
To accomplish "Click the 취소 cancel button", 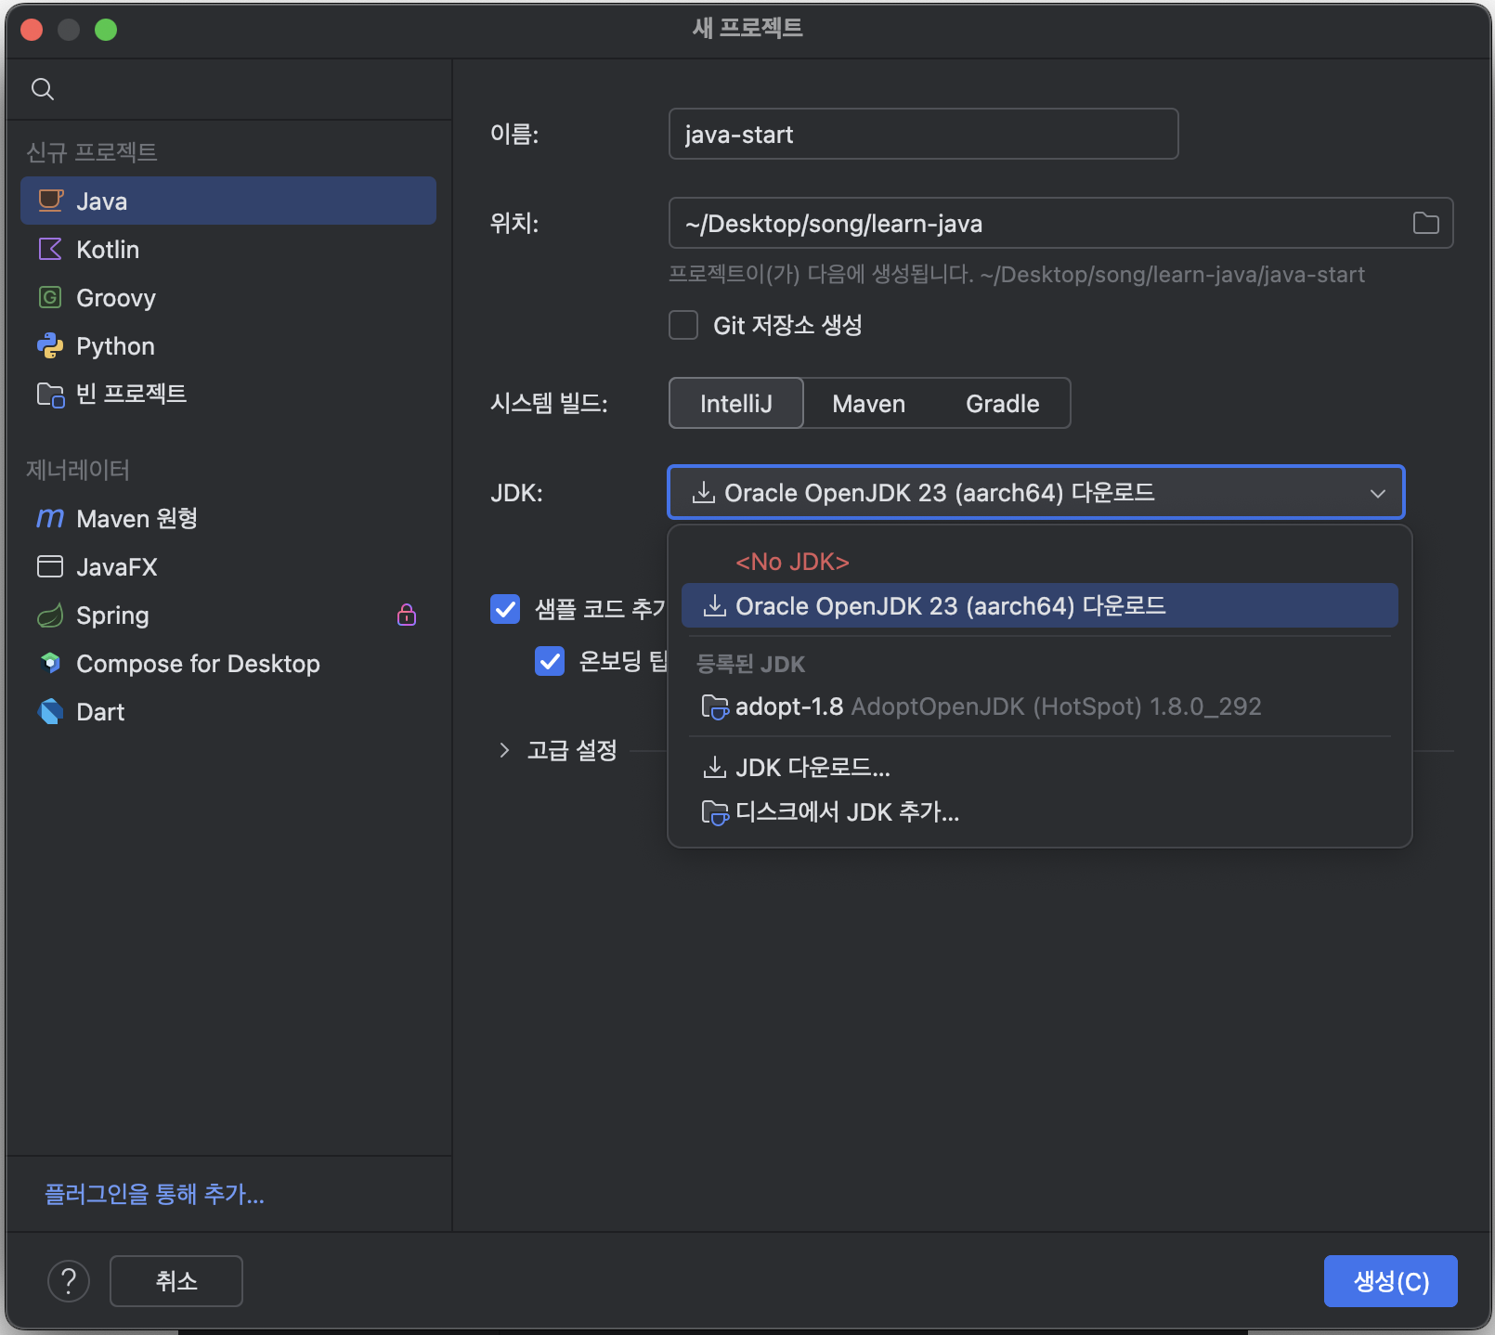I will 176,1281.
